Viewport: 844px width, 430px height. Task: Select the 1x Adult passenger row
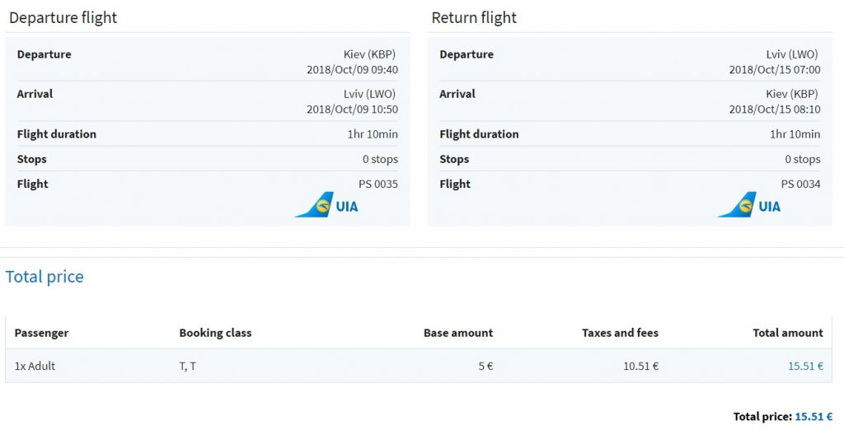pyautogui.click(x=419, y=366)
